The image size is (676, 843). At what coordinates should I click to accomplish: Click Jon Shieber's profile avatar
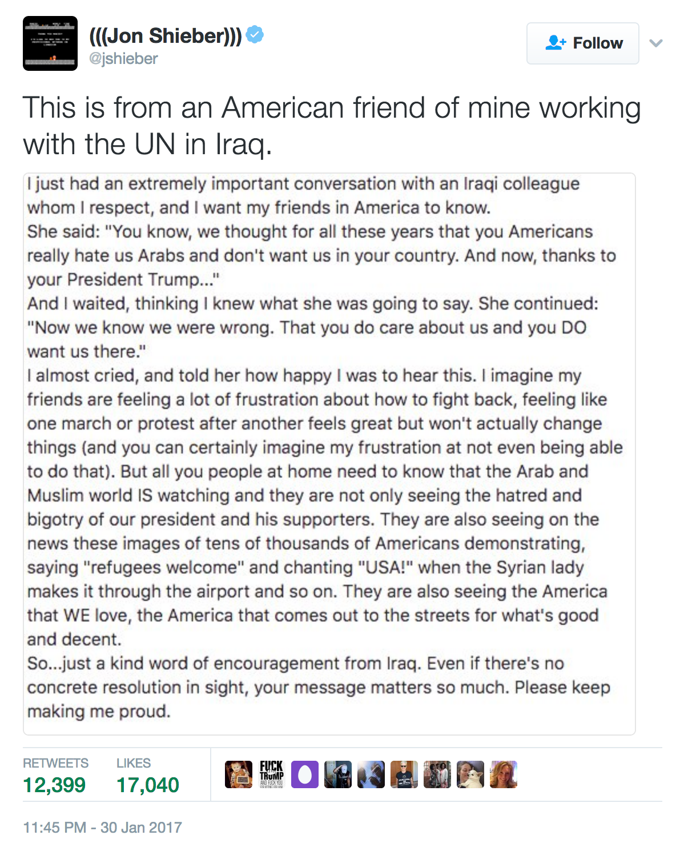[50, 43]
